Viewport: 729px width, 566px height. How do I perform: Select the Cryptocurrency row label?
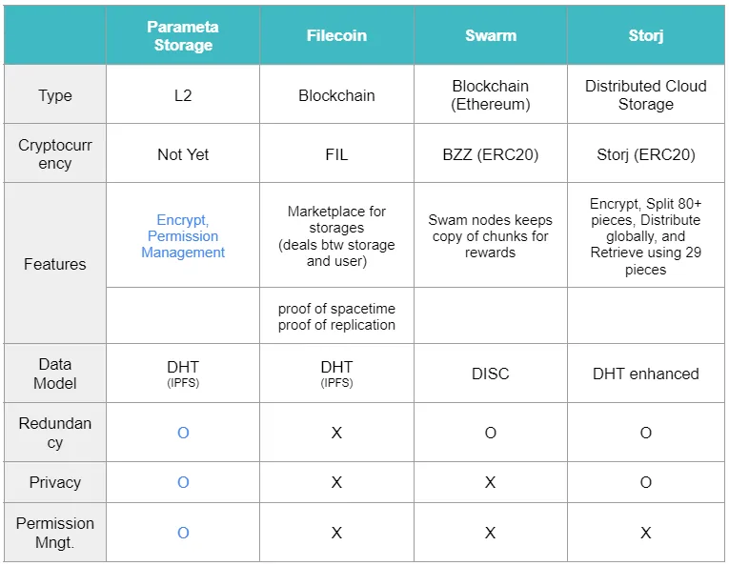[x=55, y=153]
